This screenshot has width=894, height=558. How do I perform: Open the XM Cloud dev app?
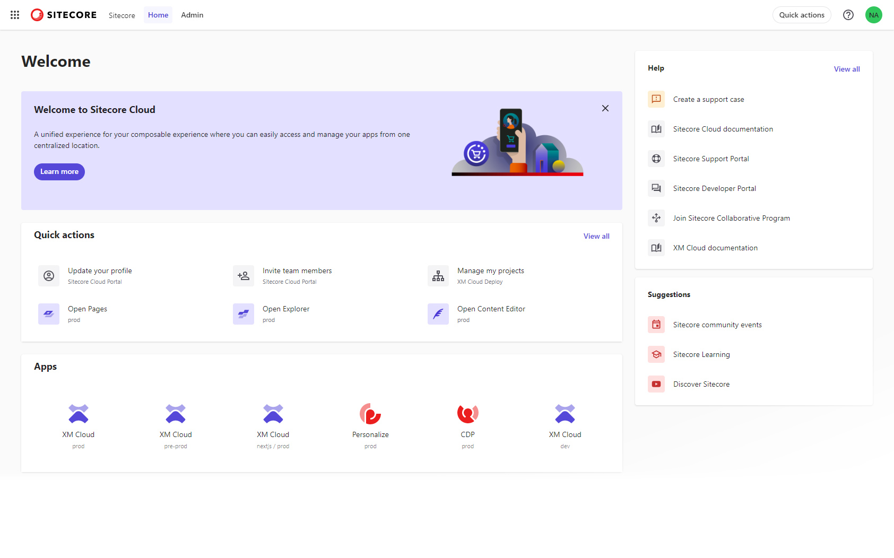point(565,423)
